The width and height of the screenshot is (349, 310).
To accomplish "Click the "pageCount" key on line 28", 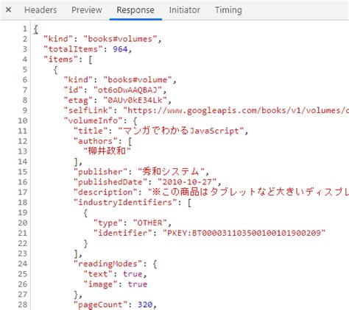I will (x=100, y=305).
